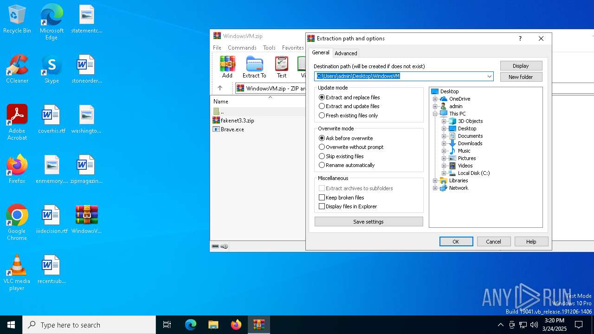Expand the 3D Objects tree node

click(x=444, y=121)
